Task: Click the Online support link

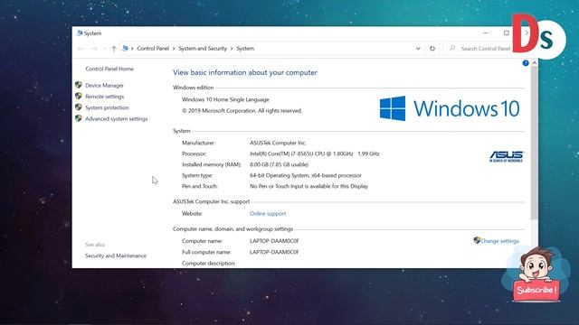Action: pyautogui.click(x=268, y=214)
